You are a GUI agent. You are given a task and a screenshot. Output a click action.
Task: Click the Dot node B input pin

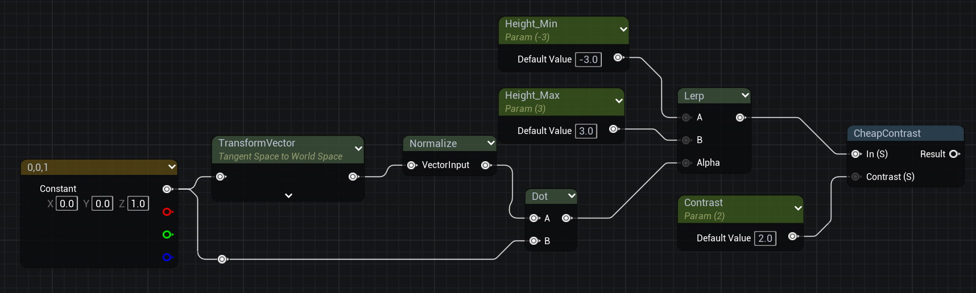(x=534, y=241)
